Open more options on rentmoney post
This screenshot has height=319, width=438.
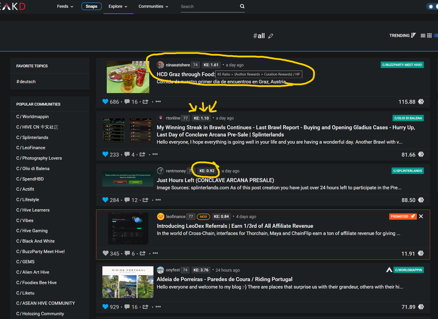click(158, 200)
